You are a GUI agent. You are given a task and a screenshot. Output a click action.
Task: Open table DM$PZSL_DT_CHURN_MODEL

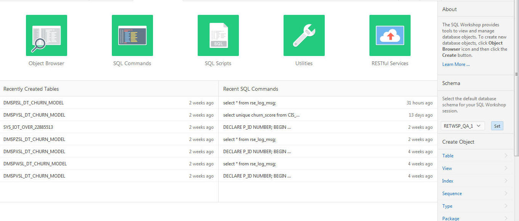pos(34,139)
